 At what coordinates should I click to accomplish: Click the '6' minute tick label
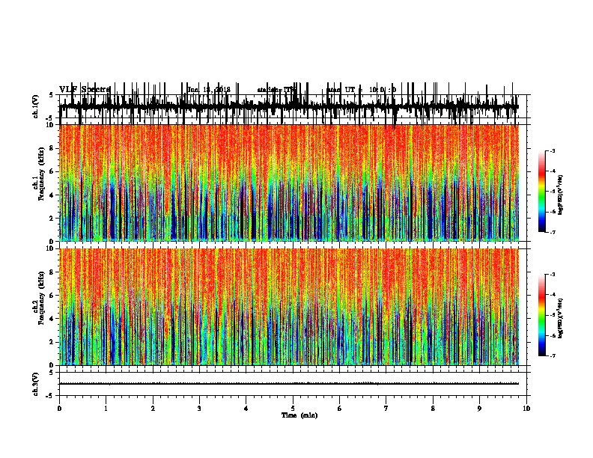[340, 409]
